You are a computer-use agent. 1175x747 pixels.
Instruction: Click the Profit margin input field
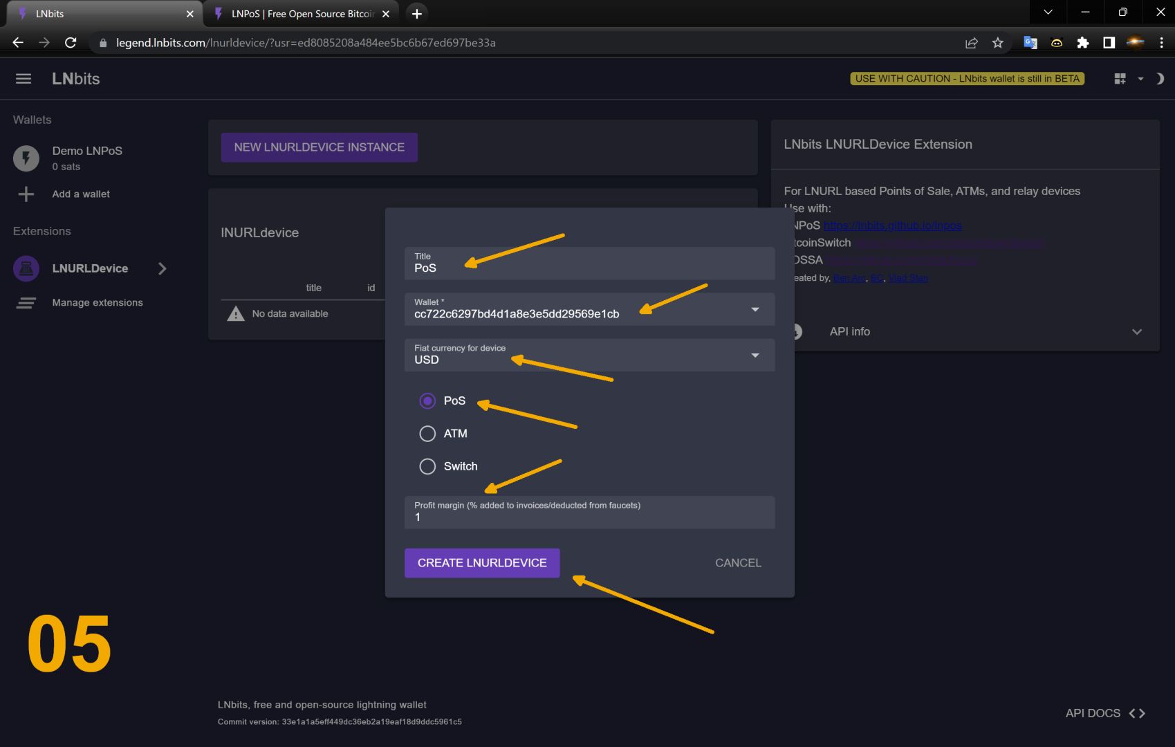click(589, 517)
